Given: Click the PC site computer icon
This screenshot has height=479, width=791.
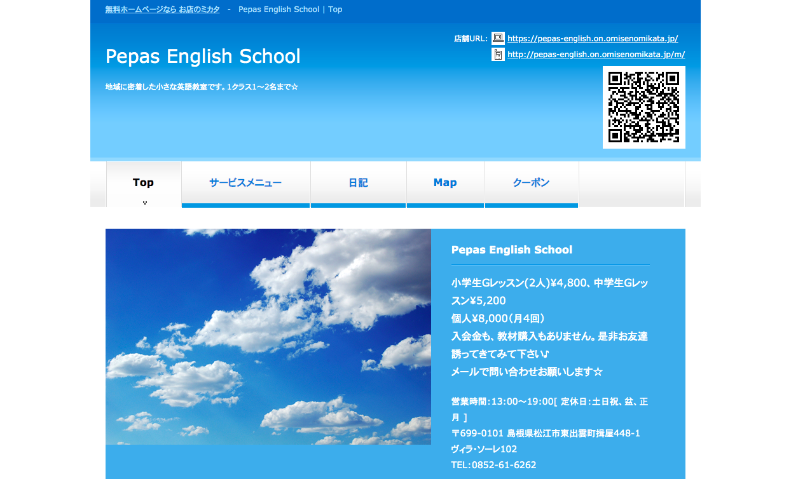Looking at the screenshot, I should pyautogui.click(x=498, y=38).
